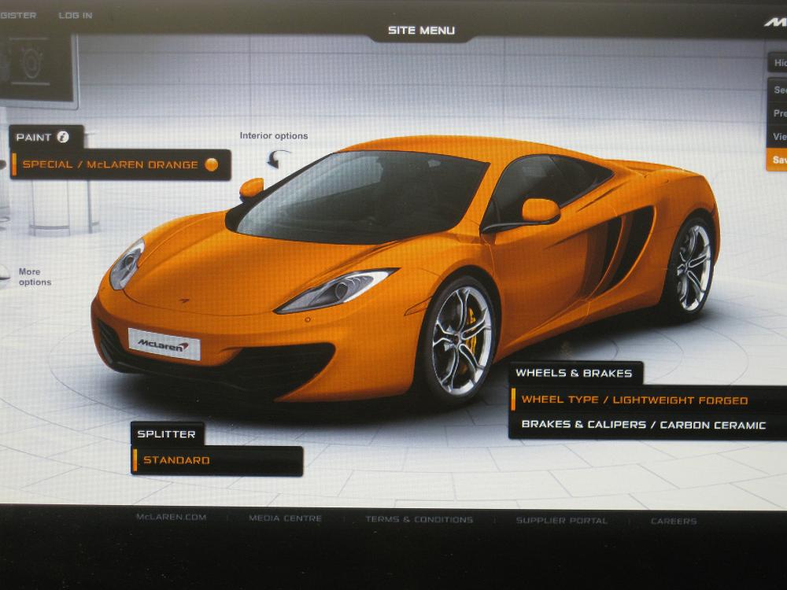Select the WHEELS & BRAKES panel header
This screenshot has height=590, width=787.
(575, 373)
